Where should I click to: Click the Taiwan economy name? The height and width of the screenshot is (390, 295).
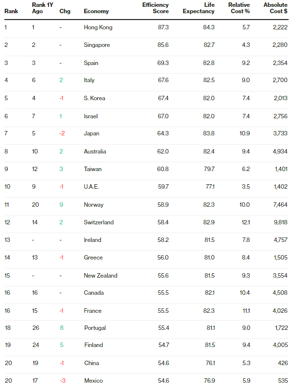[x=92, y=169]
